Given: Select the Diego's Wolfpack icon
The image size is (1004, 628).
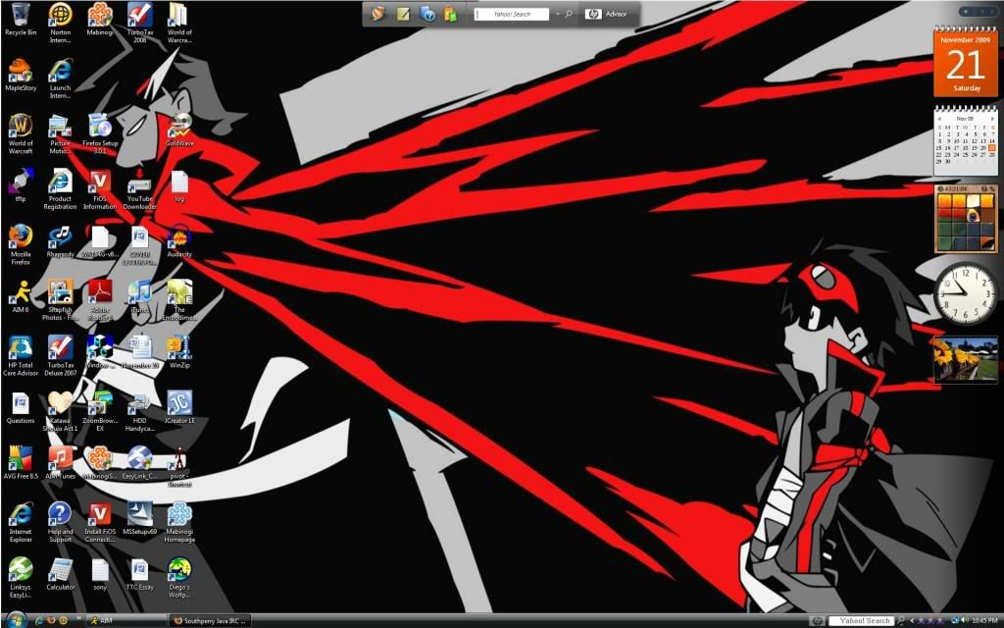Looking at the screenshot, I should tap(179, 578).
